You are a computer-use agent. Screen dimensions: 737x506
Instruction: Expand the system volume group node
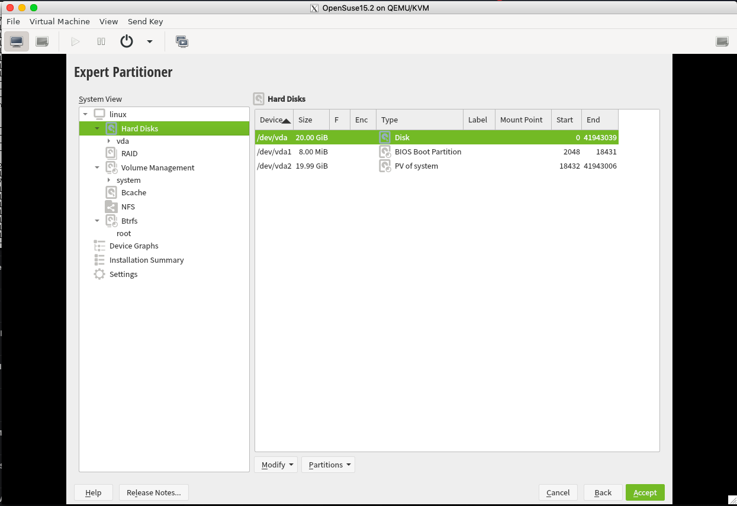click(x=109, y=180)
